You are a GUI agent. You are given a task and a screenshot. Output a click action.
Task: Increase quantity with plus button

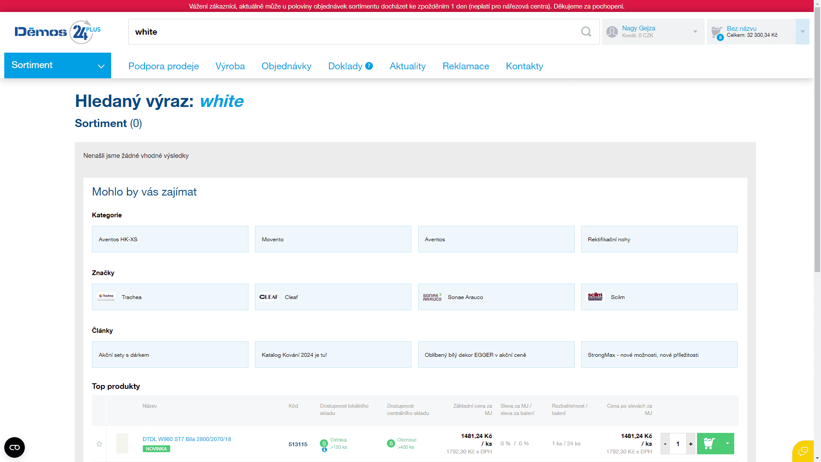tap(691, 444)
